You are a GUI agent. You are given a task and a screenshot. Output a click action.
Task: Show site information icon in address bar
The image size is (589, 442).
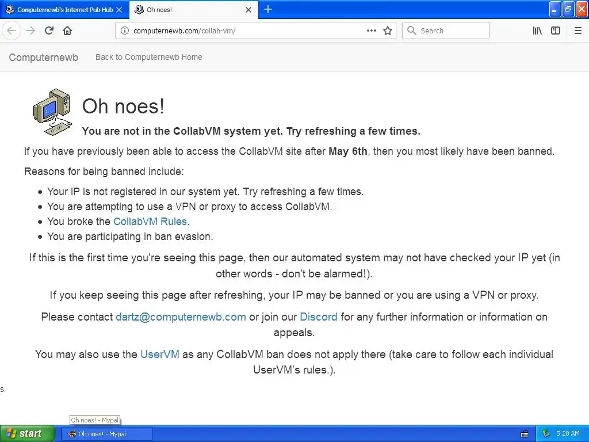(125, 31)
